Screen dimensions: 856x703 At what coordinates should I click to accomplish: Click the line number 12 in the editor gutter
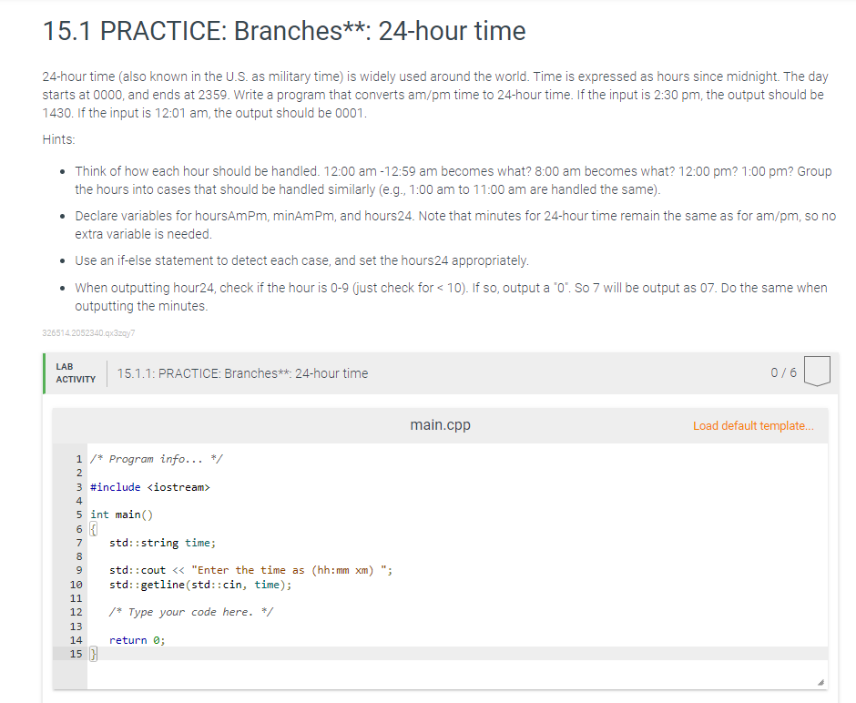78,612
